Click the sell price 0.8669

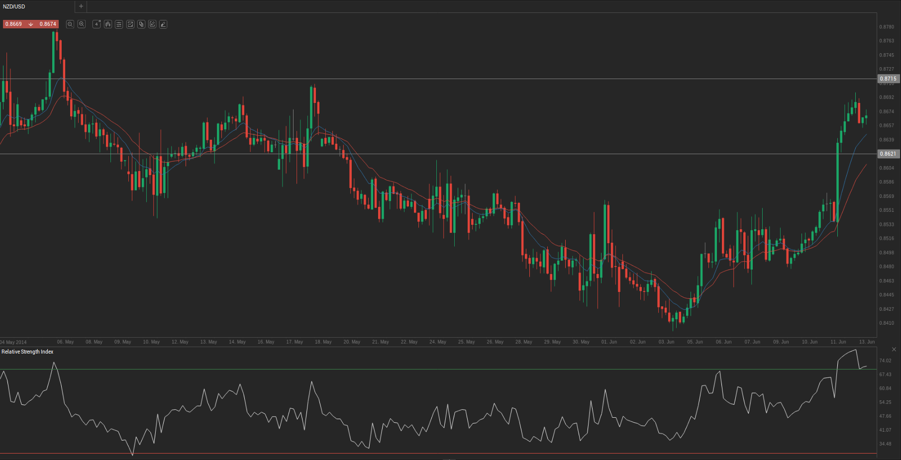[14, 24]
